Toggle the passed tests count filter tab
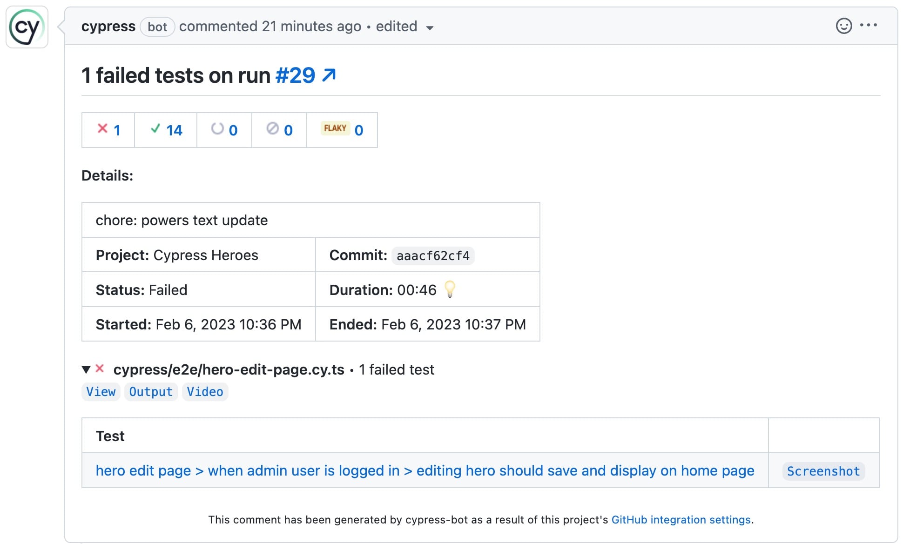903x550 pixels. pyautogui.click(x=164, y=130)
